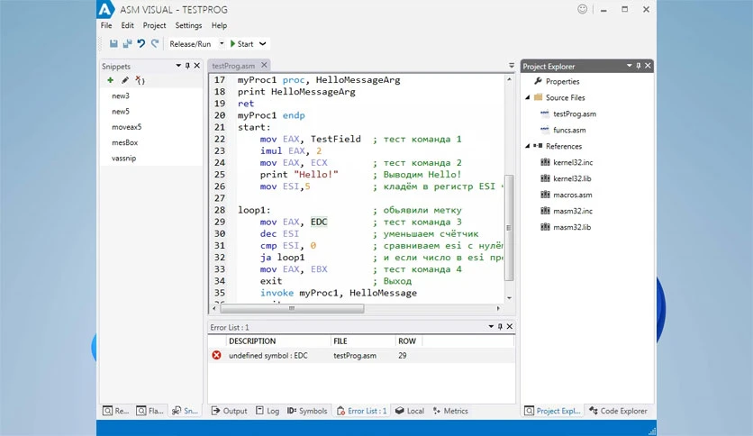Open the Properties wrench item

[557, 81]
